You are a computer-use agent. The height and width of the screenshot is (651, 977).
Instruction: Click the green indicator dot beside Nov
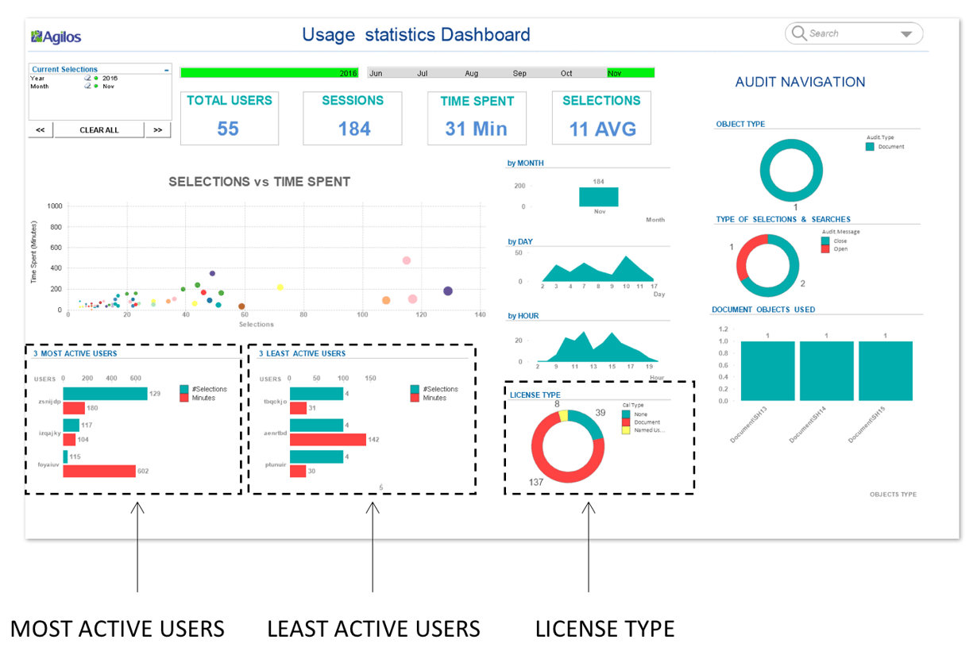pyautogui.click(x=96, y=86)
